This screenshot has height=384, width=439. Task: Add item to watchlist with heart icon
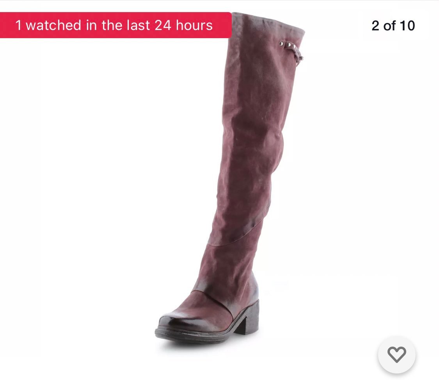click(x=397, y=354)
